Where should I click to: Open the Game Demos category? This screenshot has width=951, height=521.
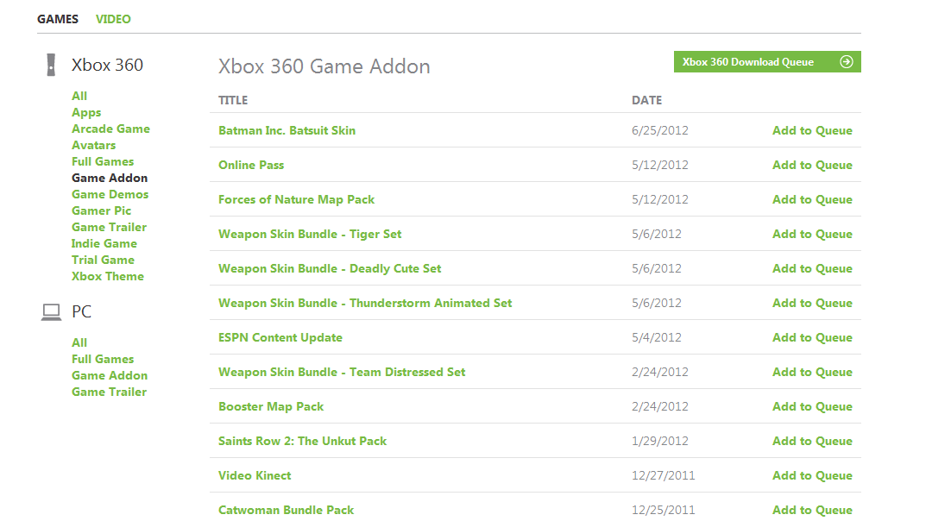point(110,194)
